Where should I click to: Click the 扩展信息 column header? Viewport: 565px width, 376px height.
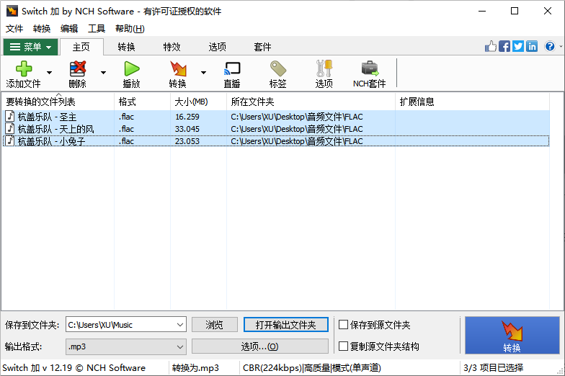[x=473, y=102]
